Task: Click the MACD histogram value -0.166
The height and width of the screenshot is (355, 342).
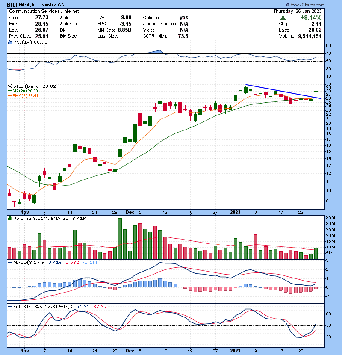Action: 90,263
